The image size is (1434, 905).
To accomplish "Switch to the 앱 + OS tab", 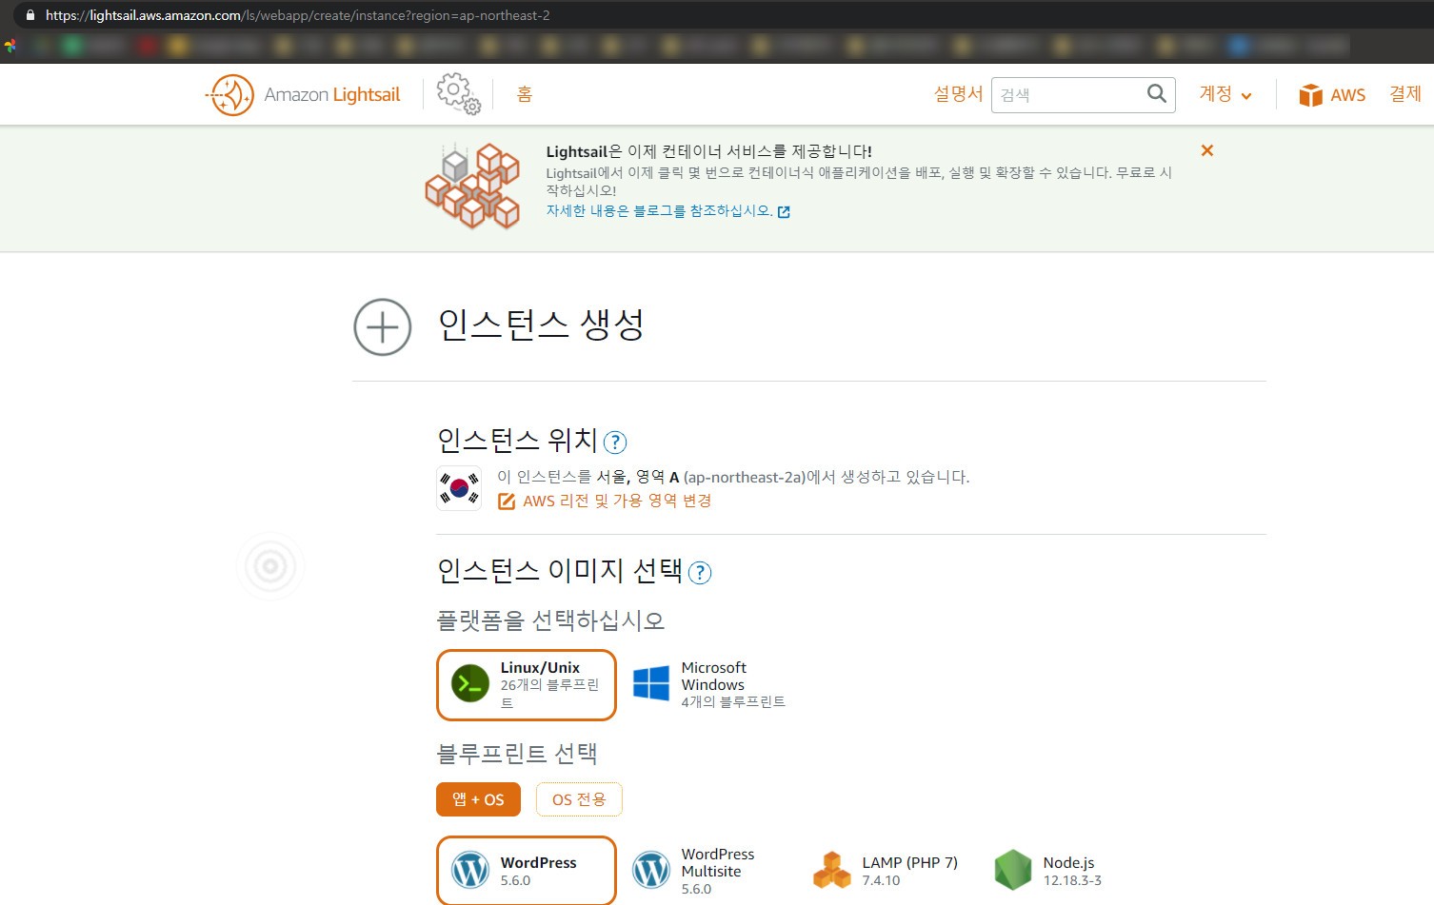I will (478, 799).
